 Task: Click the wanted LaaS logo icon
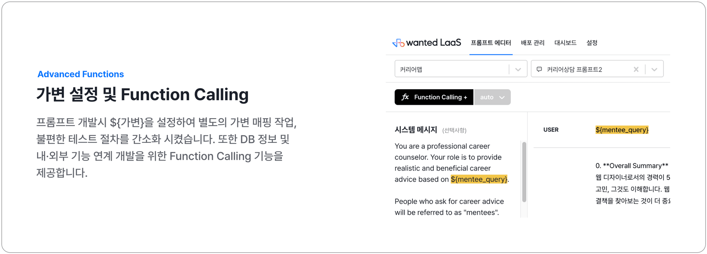coord(398,43)
